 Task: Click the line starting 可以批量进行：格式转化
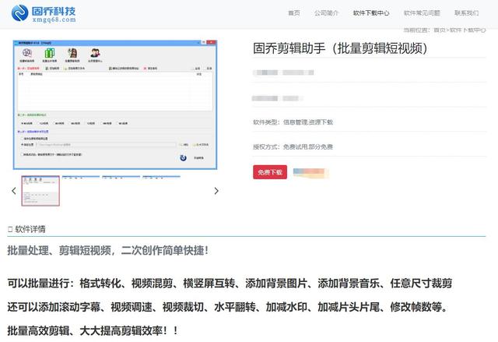pos(230,283)
